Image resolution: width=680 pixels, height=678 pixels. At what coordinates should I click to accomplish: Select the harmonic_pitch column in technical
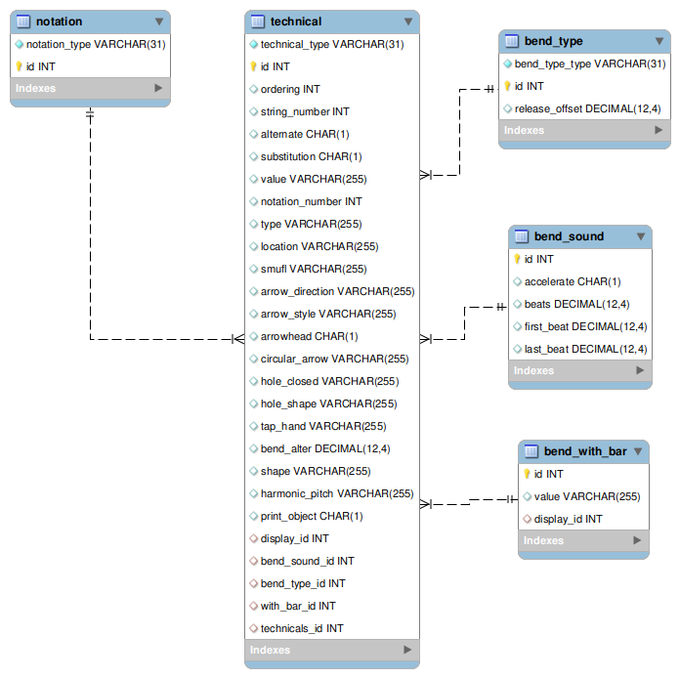click(x=336, y=493)
